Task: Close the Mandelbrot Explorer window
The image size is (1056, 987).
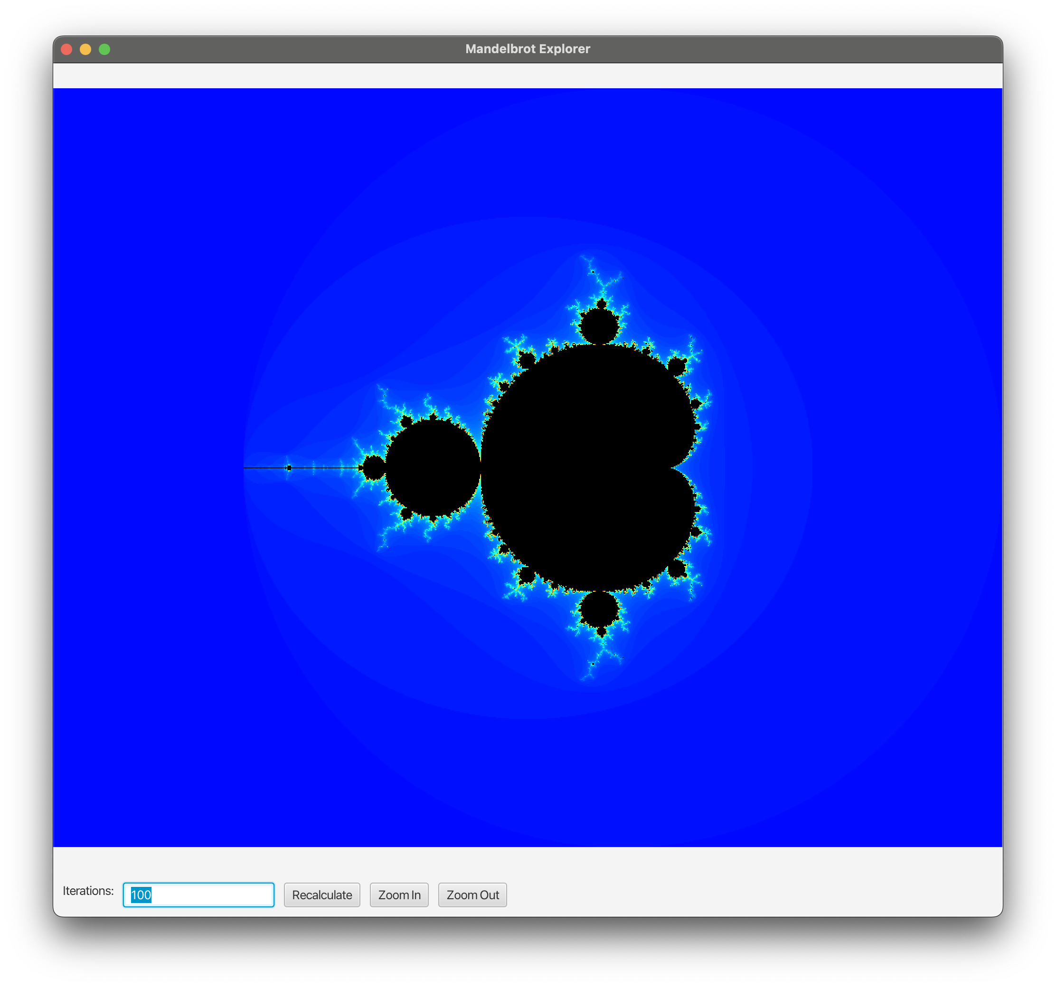Action: tap(66, 49)
